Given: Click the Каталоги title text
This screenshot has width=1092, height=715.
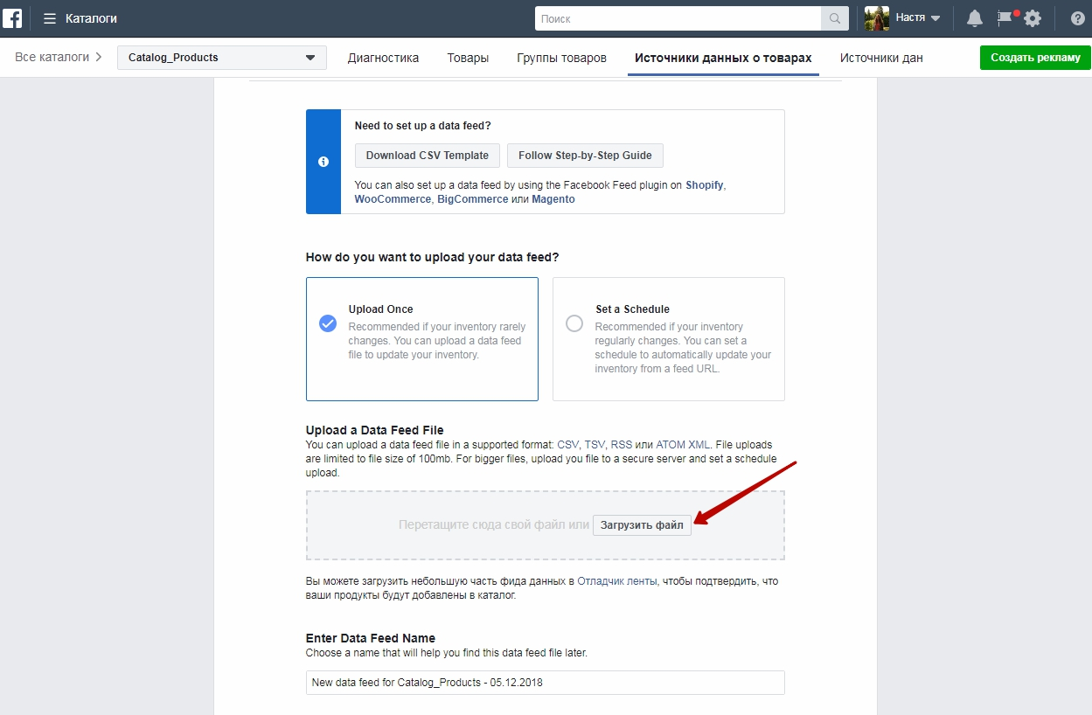Looking at the screenshot, I should tap(91, 18).
